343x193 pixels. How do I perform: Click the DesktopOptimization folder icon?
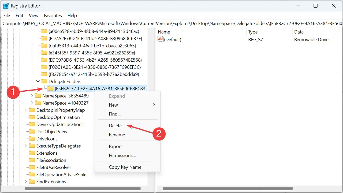tap(32, 117)
